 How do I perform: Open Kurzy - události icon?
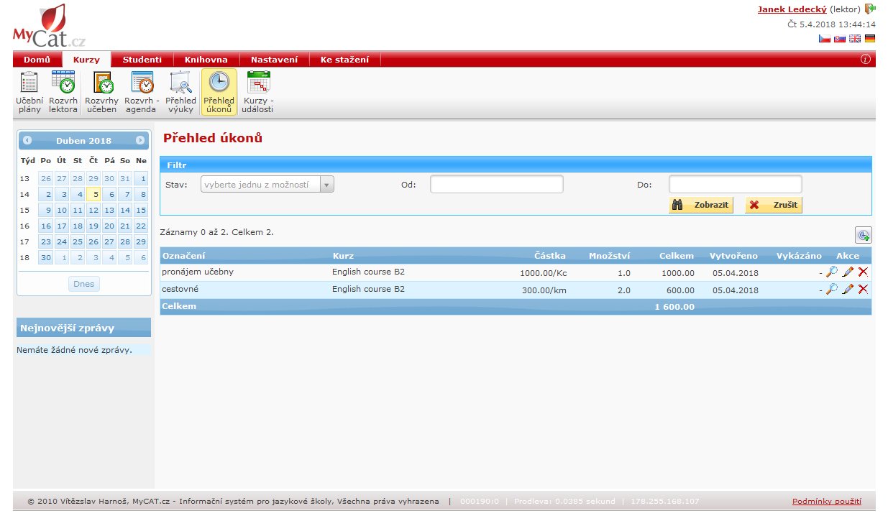(258, 93)
